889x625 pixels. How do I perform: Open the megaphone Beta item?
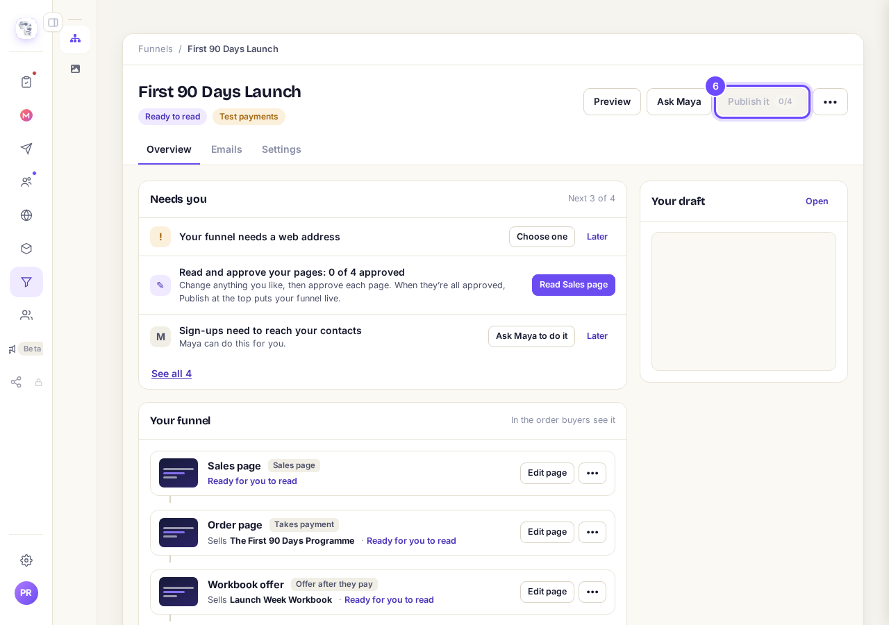26,349
